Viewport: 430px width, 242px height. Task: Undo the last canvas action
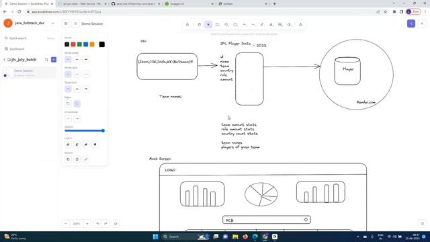(98, 224)
